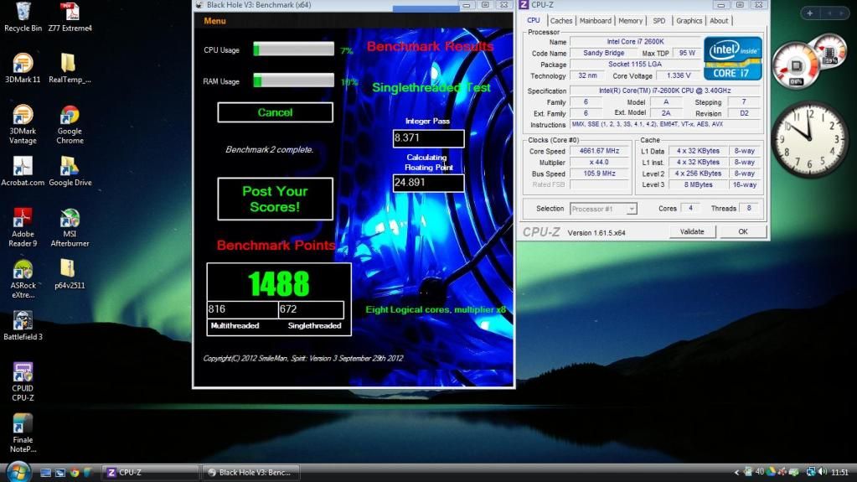Click the analog clock gadget

pos(809,139)
